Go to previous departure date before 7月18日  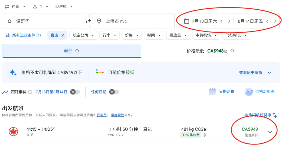222,21
